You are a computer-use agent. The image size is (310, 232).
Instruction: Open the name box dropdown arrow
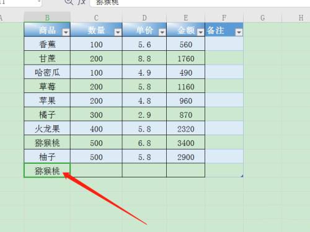(39, 2)
